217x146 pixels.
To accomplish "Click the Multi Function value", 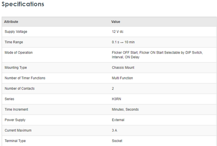I will 122,78.
